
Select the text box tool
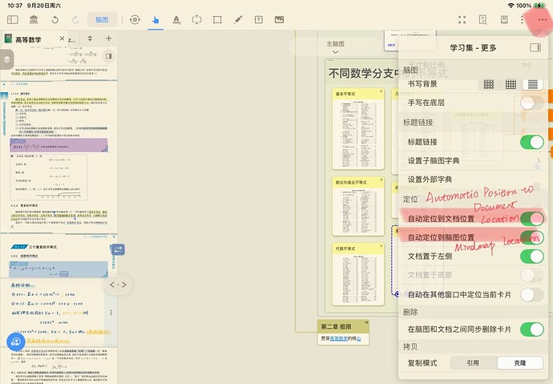[259, 20]
